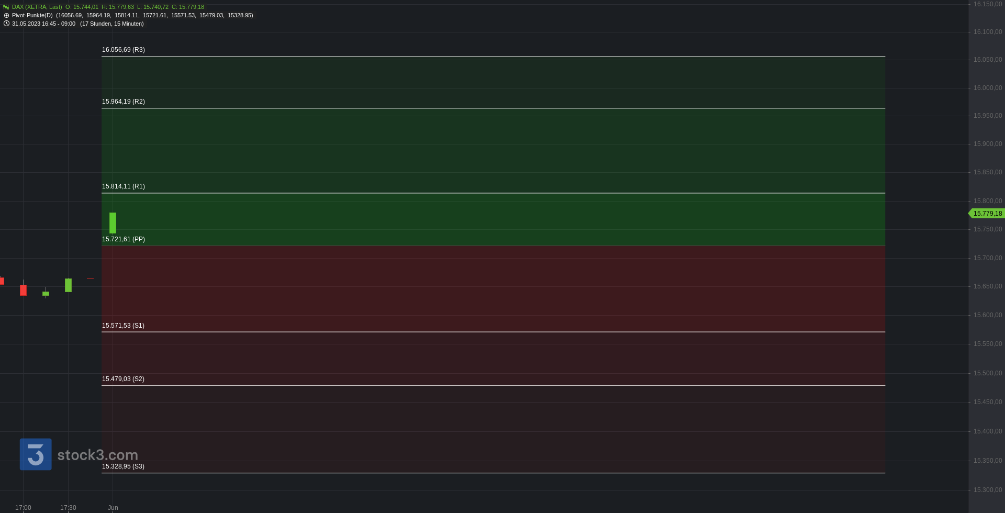Click the 15.328,95 (S3) support label
This screenshot has height=513, width=1005.
tap(123, 466)
